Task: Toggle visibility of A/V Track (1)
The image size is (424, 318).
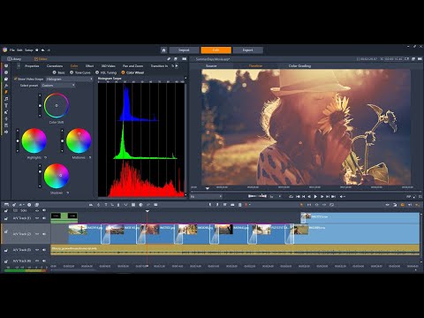Action: pyautogui.click(x=37, y=218)
